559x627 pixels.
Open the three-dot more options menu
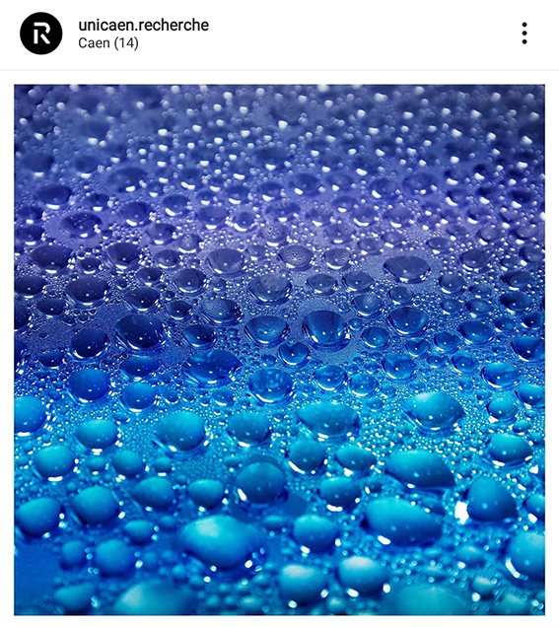tap(524, 34)
